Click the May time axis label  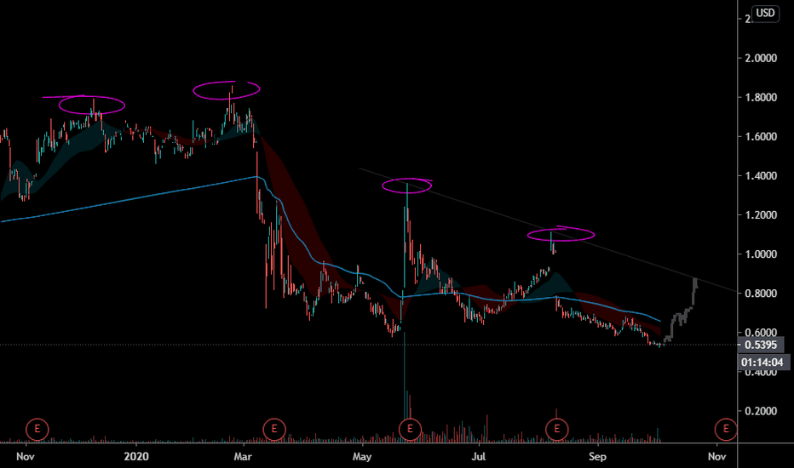click(361, 456)
